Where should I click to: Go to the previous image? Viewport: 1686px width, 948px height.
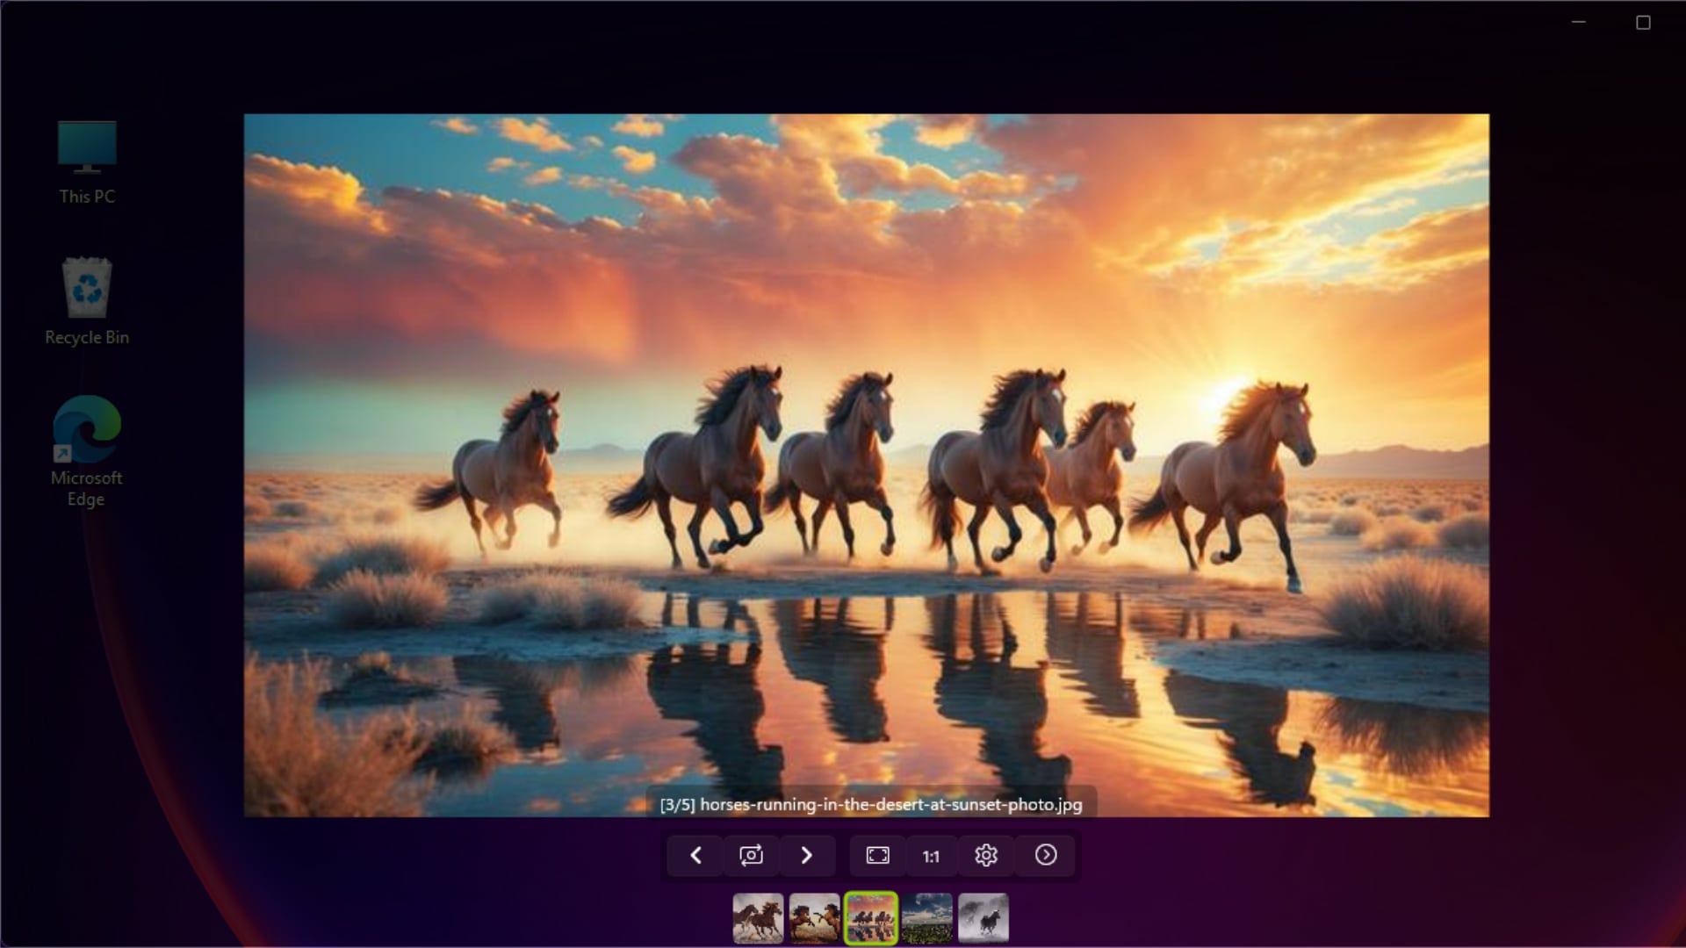point(695,855)
